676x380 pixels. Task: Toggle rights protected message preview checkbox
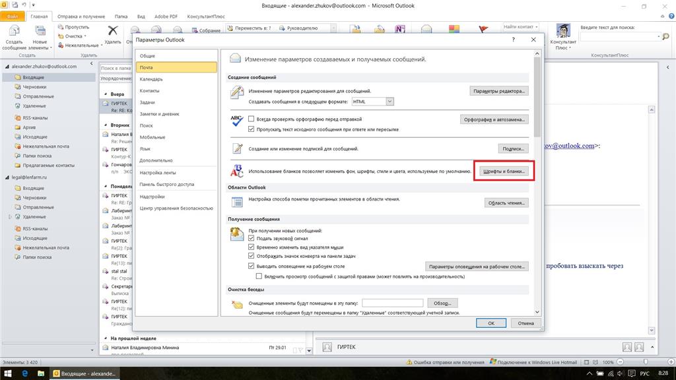click(x=259, y=276)
